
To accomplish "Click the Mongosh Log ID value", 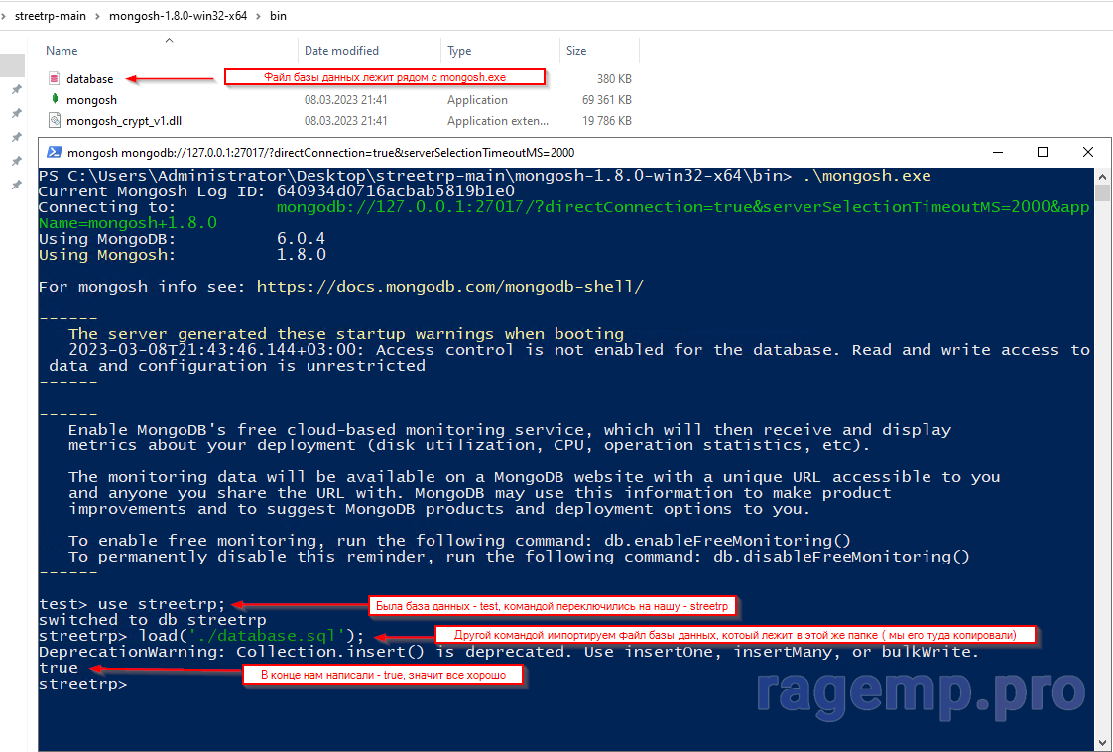I will [396, 191].
